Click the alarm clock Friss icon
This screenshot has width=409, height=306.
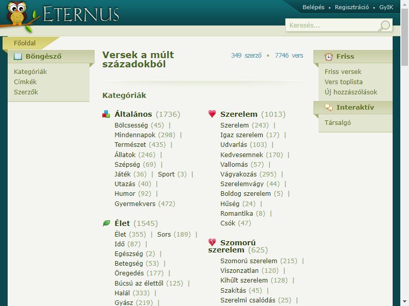point(328,57)
